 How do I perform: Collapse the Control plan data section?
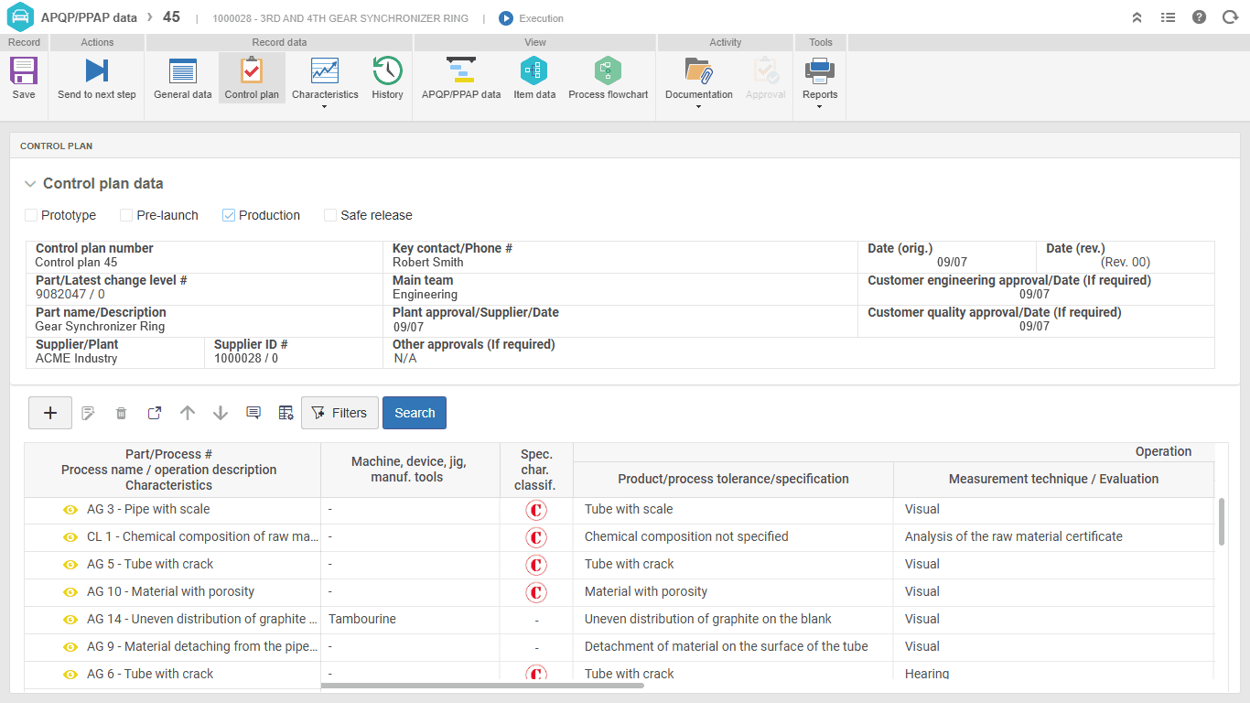click(x=30, y=183)
